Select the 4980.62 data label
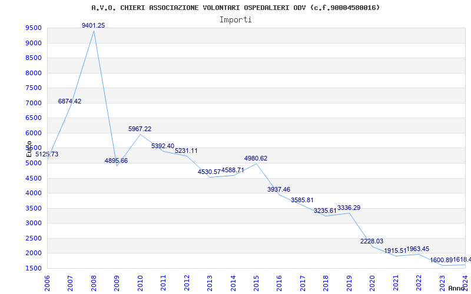Screen dimensions: 471x294 tap(256, 158)
